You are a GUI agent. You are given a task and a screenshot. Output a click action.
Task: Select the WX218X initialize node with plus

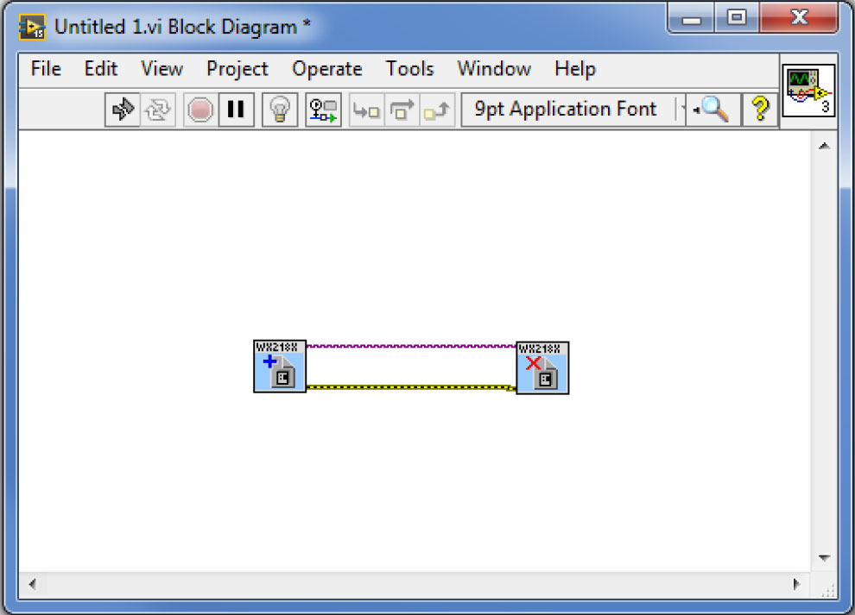(279, 367)
